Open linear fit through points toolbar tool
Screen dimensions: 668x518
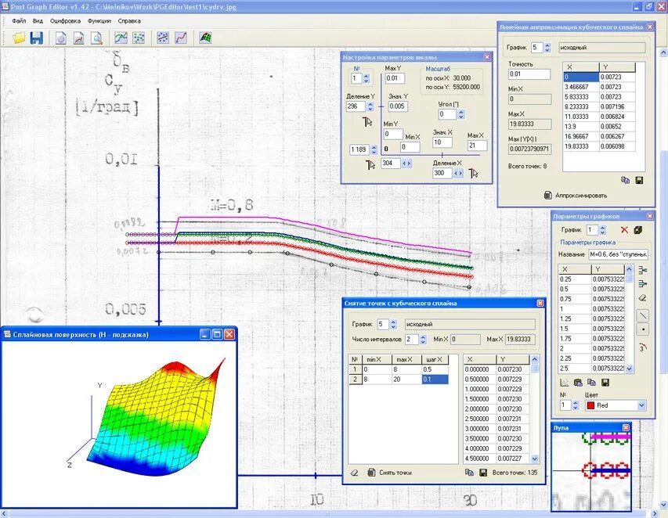tap(163, 38)
